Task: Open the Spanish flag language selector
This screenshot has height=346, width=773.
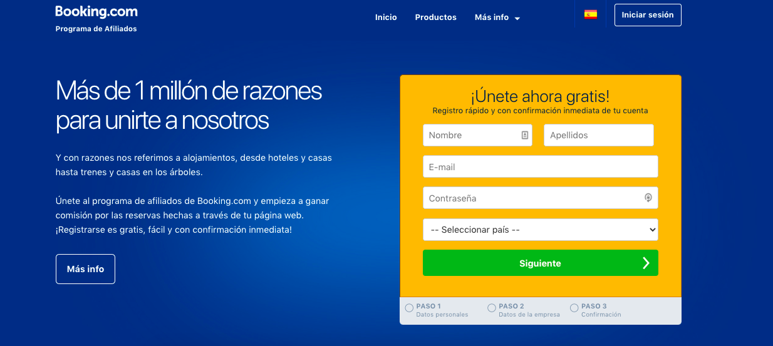Action: 591,14
